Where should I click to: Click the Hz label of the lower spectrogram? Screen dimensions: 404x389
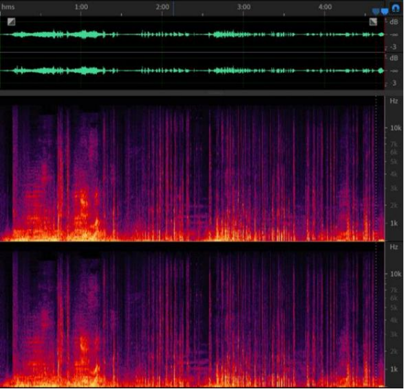pos(394,247)
